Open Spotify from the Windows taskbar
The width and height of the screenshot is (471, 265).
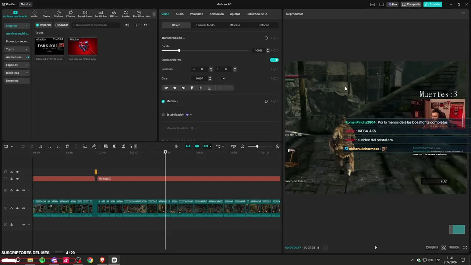42,260
